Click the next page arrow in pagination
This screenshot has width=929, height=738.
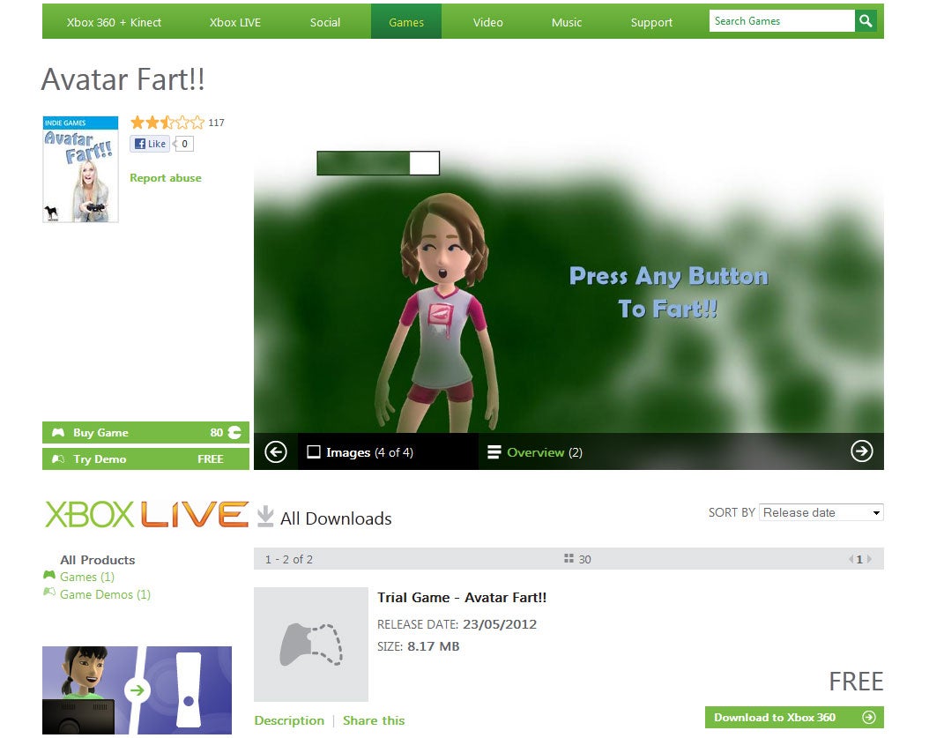pos(868,559)
